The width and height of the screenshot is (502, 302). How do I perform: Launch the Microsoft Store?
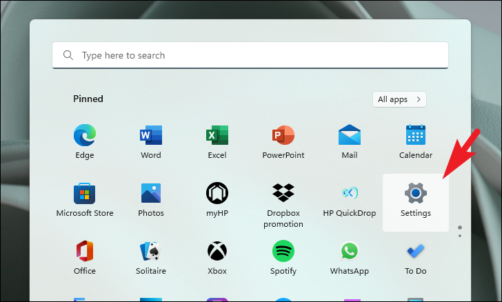(x=85, y=193)
